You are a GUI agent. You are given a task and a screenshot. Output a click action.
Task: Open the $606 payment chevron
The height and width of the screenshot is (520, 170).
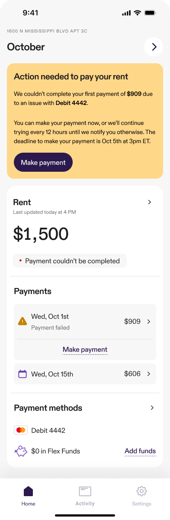pos(149,374)
